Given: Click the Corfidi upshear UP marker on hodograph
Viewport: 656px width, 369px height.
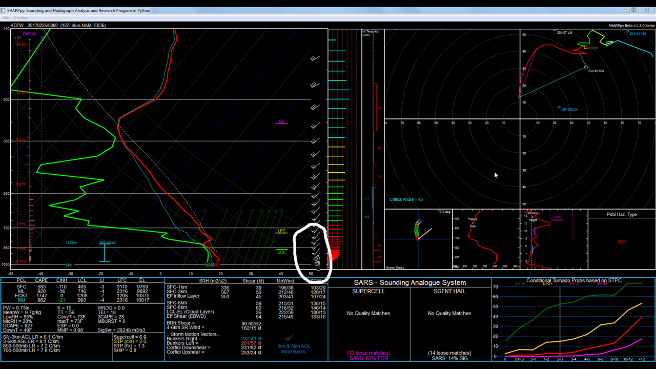Looking at the screenshot, I should (559, 107).
